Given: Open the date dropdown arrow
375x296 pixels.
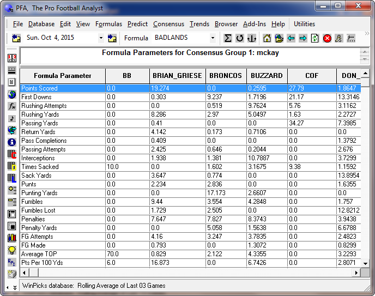Looking at the screenshot, I should [101, 38].
